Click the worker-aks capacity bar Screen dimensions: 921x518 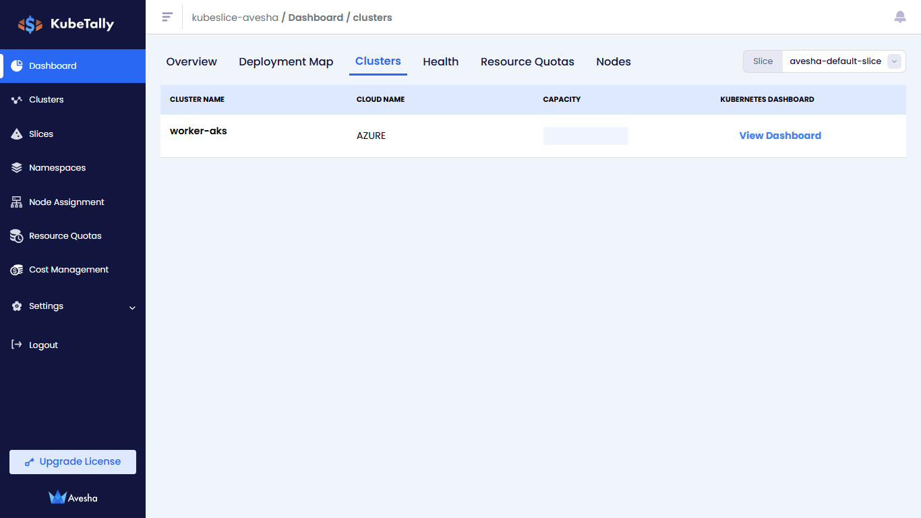coord(586,136)
